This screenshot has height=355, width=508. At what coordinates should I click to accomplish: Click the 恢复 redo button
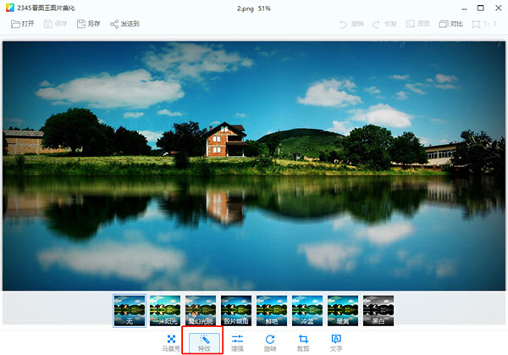tap(385, 24)
